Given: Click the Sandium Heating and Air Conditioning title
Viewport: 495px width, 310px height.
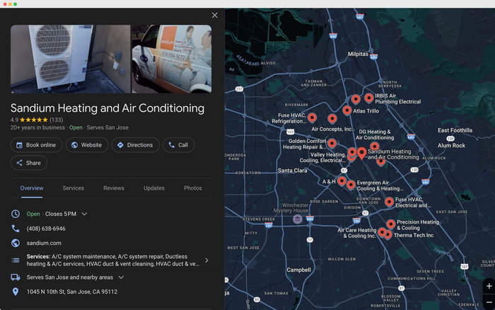Looking at the screenshot, I should [107, 108].
